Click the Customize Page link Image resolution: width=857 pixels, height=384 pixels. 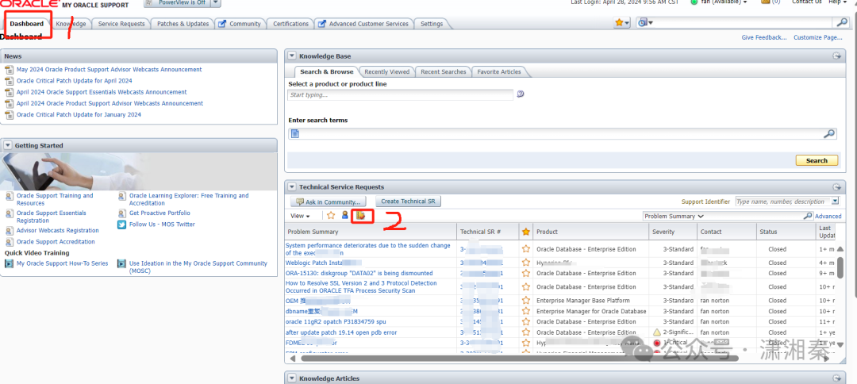[x=817, y=38]
